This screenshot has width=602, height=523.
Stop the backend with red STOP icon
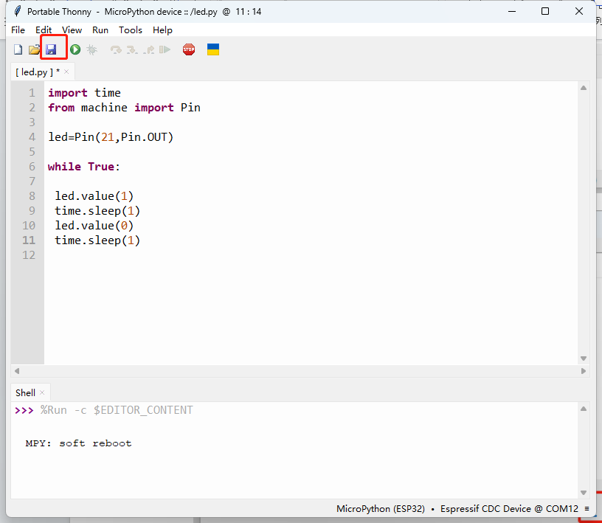tap(189, 49)
